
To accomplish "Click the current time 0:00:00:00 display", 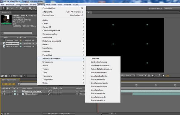I will [x=9, y=84].
